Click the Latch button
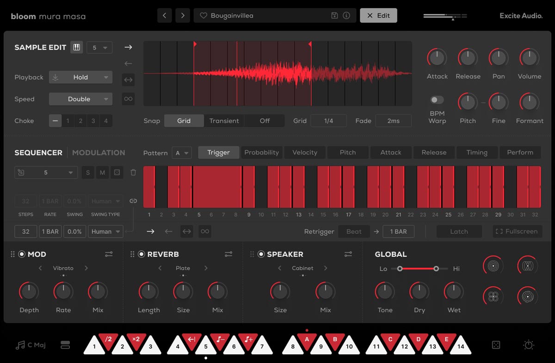This screenshot has width=555, height=363. [459, 232]
